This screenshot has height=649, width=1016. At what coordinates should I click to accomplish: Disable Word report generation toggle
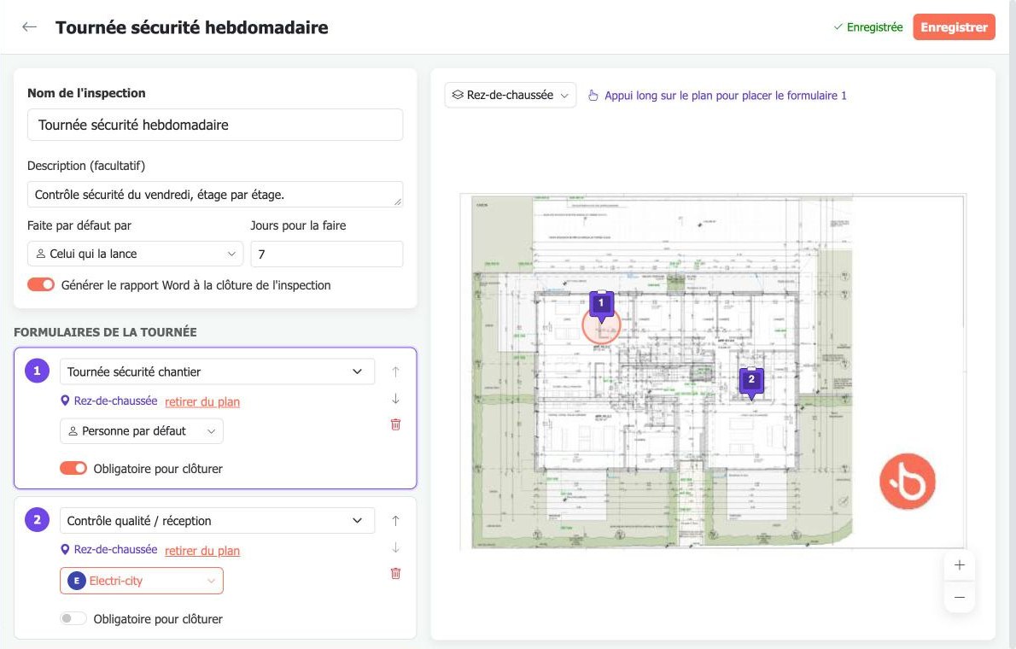(41, 284)
